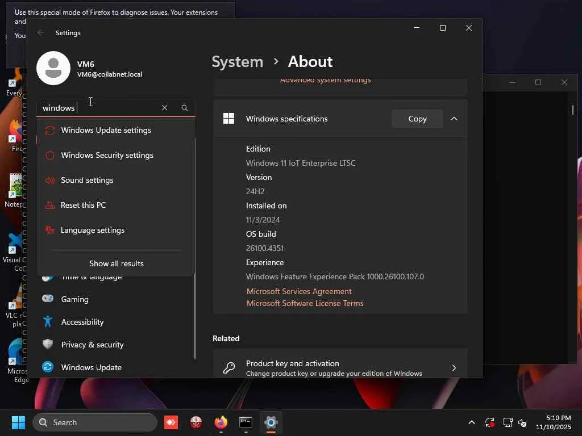Click the Privacy & security shield icon

click(x=48, y=344)
